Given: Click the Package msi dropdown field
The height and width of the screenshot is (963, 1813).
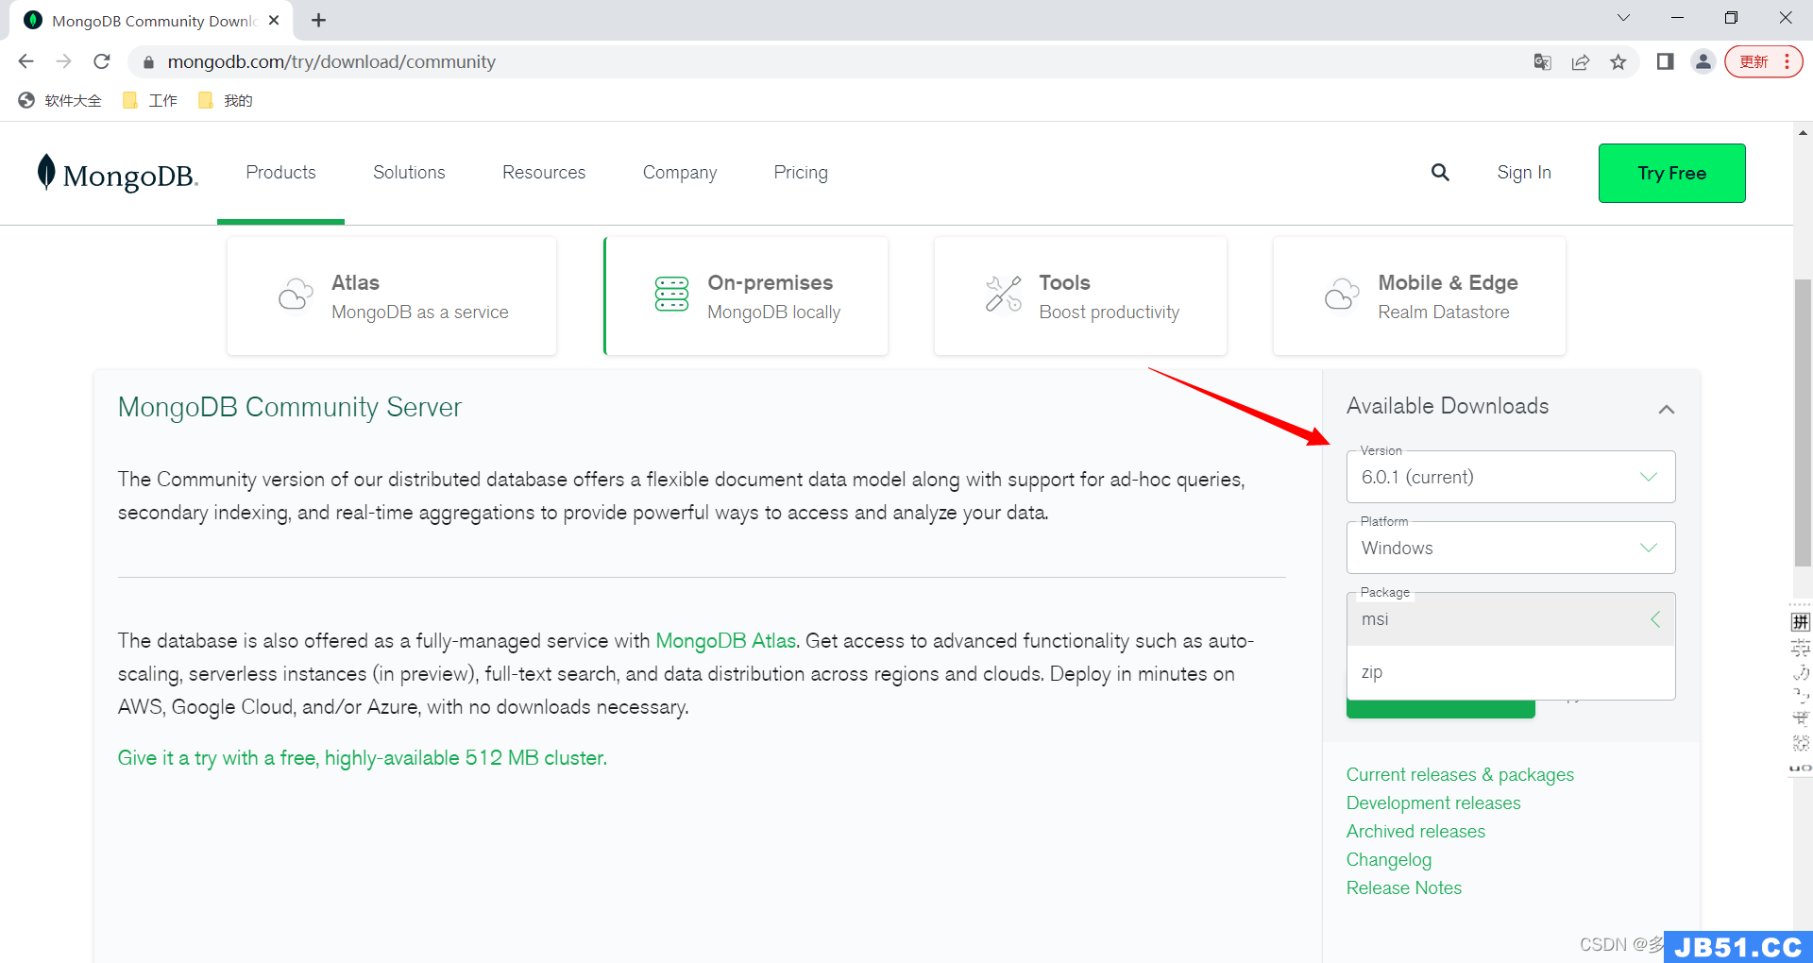Looking at the screenshot, I should click(1511, 619).
